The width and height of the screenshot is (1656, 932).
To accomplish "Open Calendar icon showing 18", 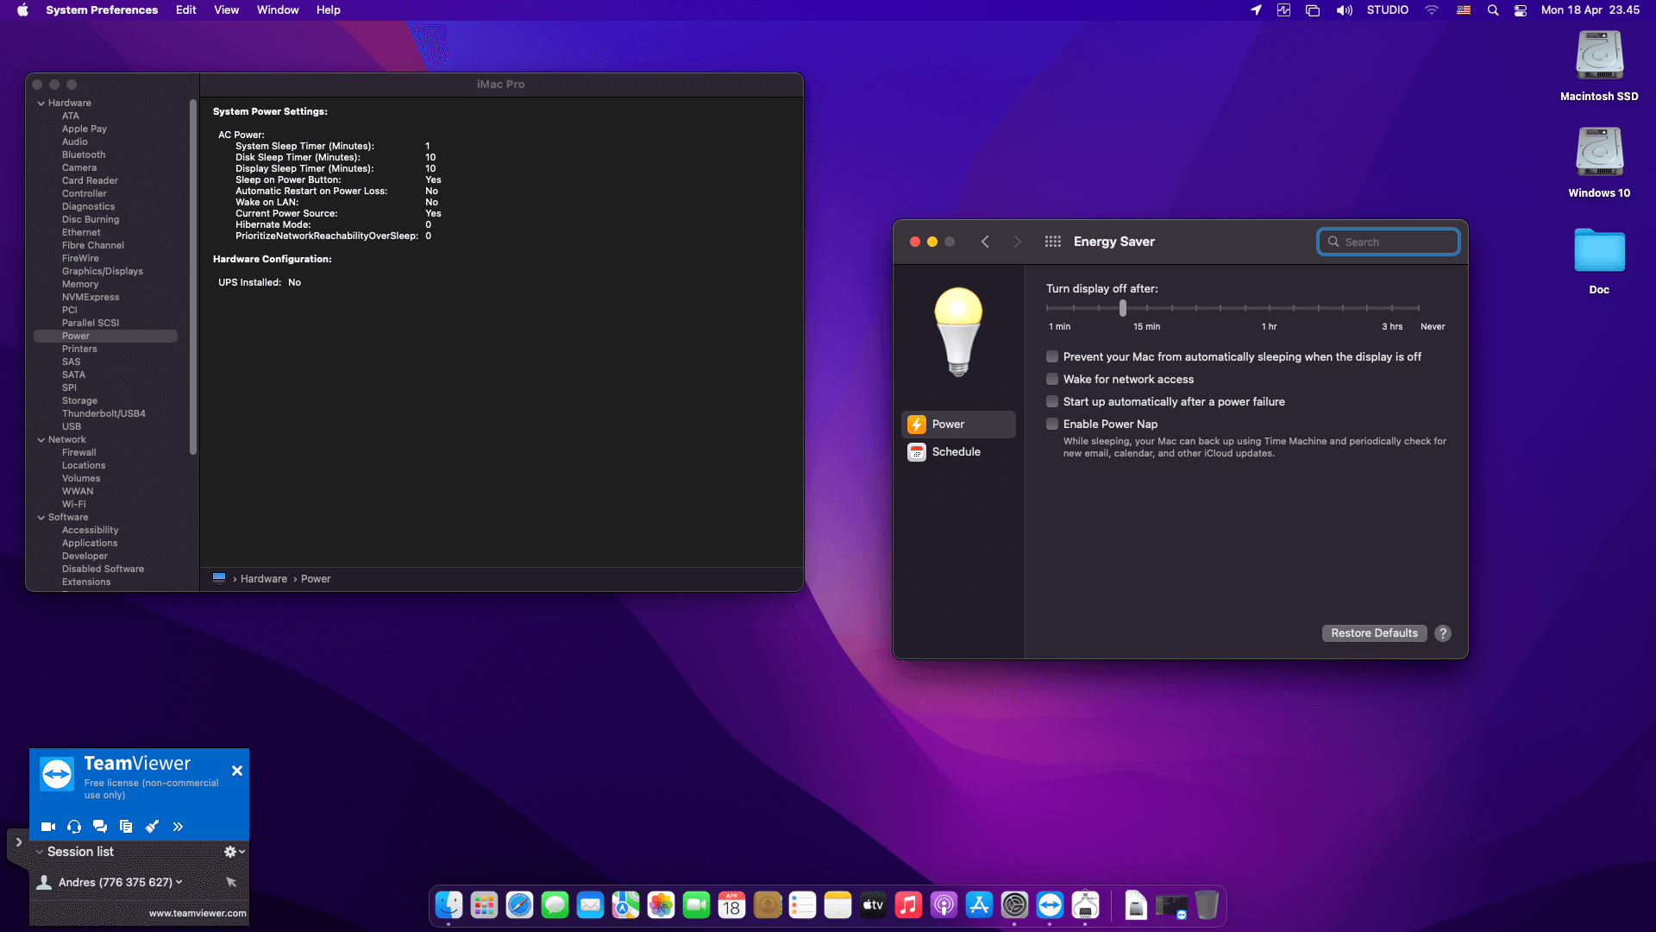I will pyautogui.click(x=731, y=905).
